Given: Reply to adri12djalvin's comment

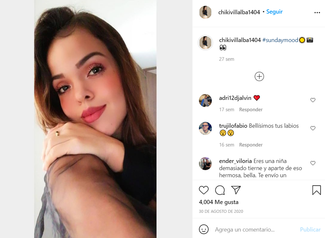Looking at the screenshot, I should tap(251, 110).
